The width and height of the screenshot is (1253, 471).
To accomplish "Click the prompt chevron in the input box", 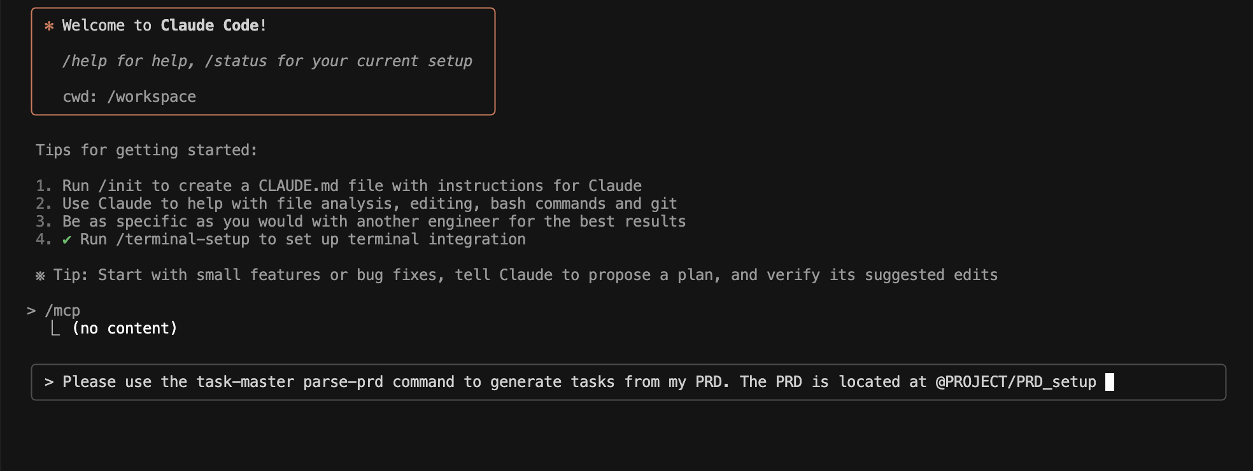I will 49,382.
